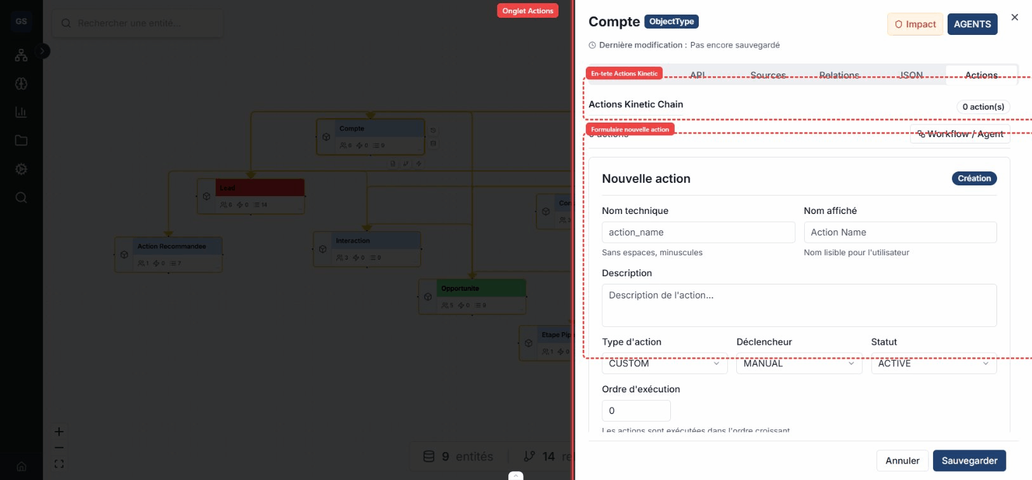Click the brain icon in sidebar

click(21, 84)
